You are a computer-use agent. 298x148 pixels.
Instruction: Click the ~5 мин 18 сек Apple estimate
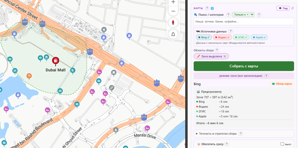click(228, 116)
